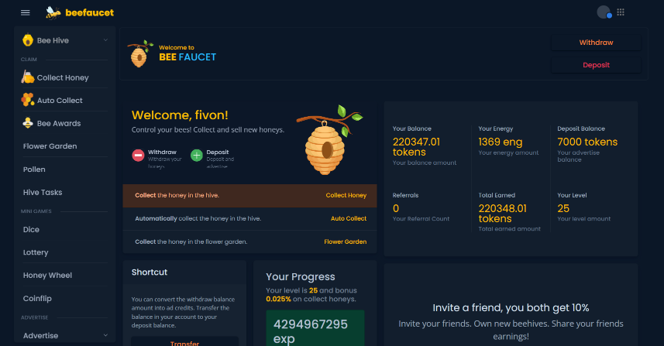
Task: Open the Dice mini game
Action: point(31,229)
